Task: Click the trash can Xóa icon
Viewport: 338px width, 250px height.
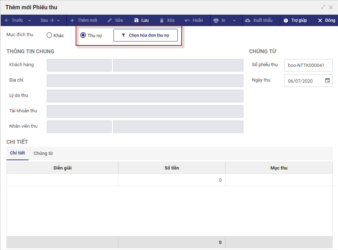Action: [x=162, y=20]
